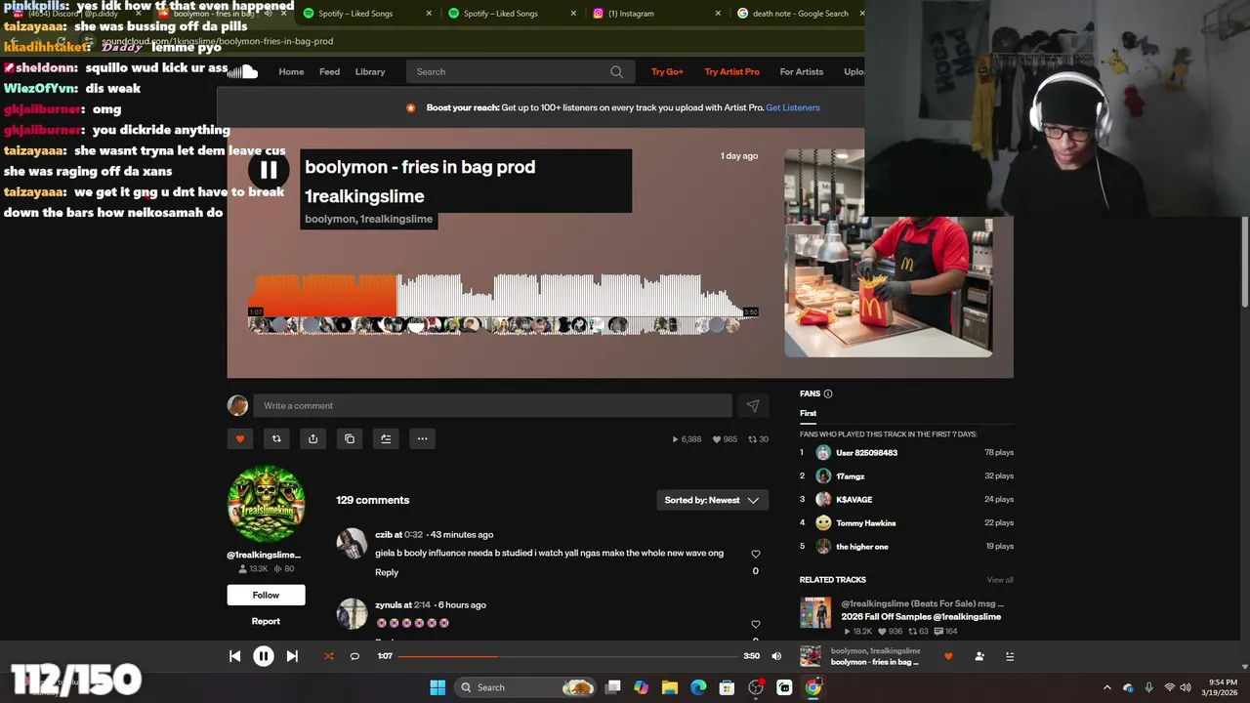Like czib's comment with the heart icon
1250x703 pixels.
click(x=755, y=554)
